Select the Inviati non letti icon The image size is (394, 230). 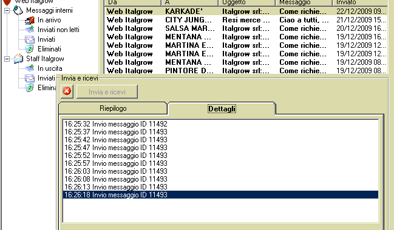pos(30,30)
